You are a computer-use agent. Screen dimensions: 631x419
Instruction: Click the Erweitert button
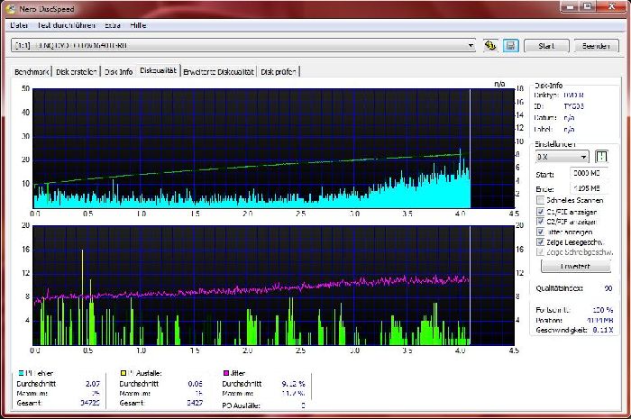click(575, 266)
